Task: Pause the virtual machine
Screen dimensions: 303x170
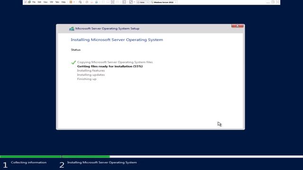Action: [x=71, y=2]
